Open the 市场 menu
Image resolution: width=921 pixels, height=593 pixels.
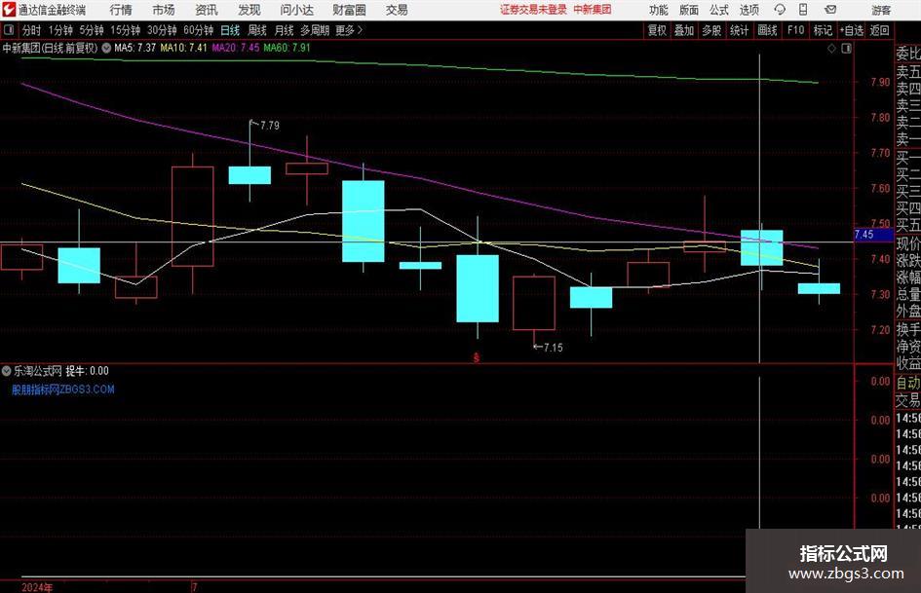164,10
